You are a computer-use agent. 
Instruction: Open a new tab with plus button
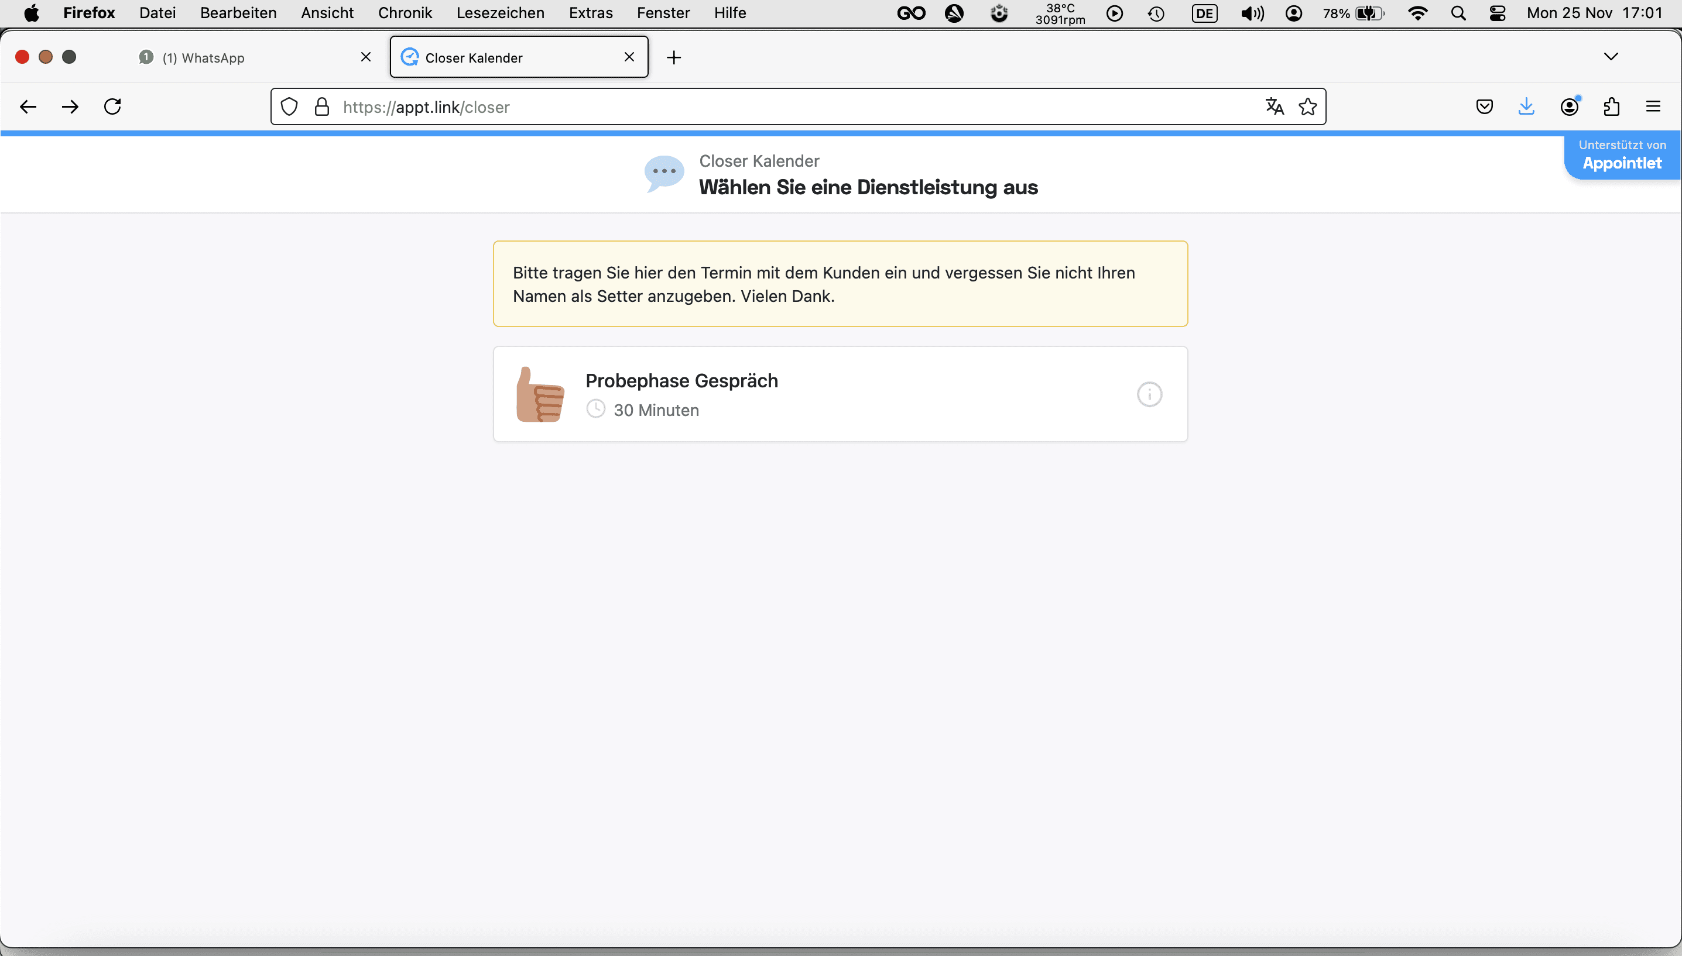click(x=673, y=58)
